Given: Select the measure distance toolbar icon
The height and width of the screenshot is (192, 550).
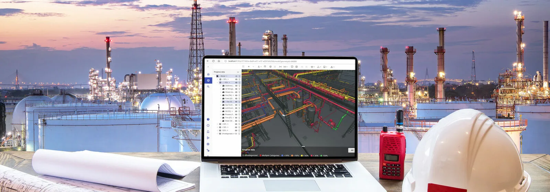Looking at the screenshot, I should pos(280,67).
